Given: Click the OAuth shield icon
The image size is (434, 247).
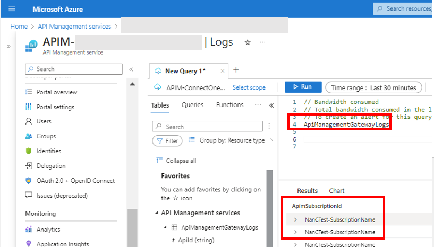Looking at the screenshot, I should coord(29,181).
